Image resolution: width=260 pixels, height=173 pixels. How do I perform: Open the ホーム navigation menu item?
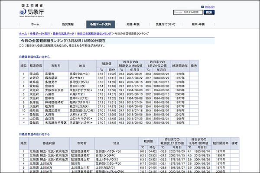(35, 24)
